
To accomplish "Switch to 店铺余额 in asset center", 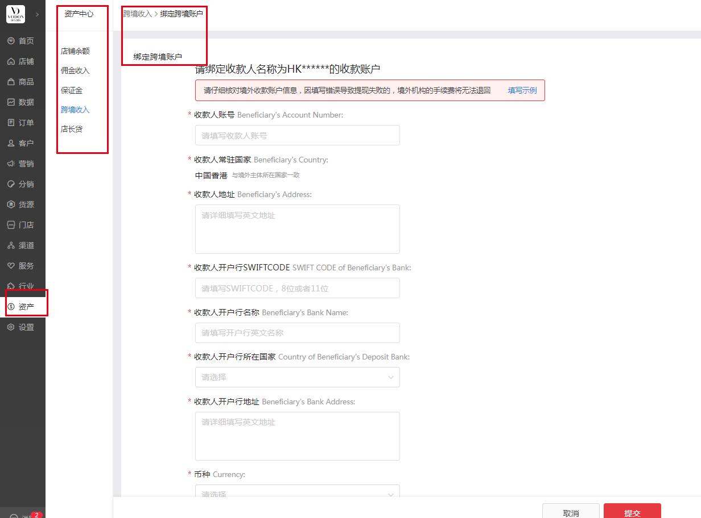I will 75,51.
